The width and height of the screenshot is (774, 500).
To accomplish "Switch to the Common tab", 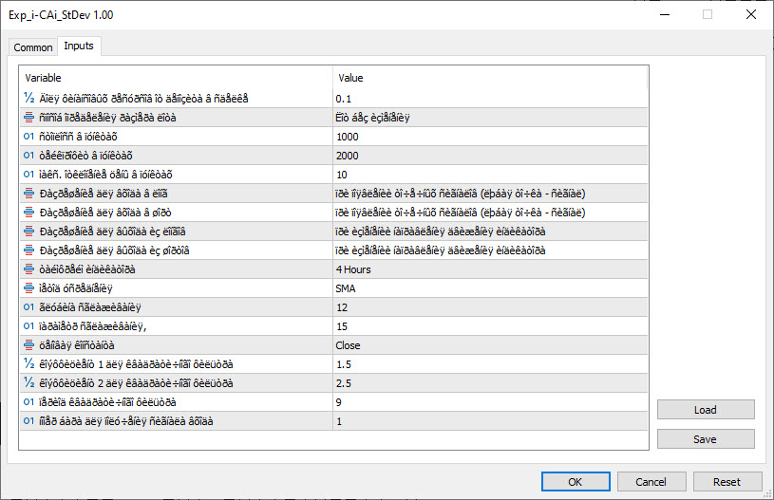I will [33, 47].
